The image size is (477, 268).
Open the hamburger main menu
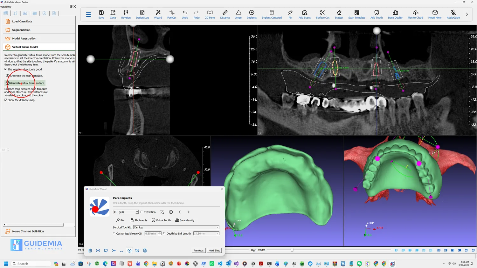pos(88,14)
